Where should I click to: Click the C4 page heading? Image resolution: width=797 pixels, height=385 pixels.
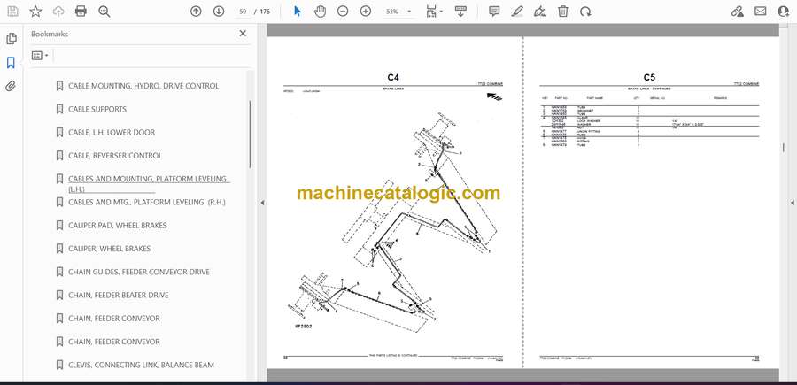pos(393,78)
